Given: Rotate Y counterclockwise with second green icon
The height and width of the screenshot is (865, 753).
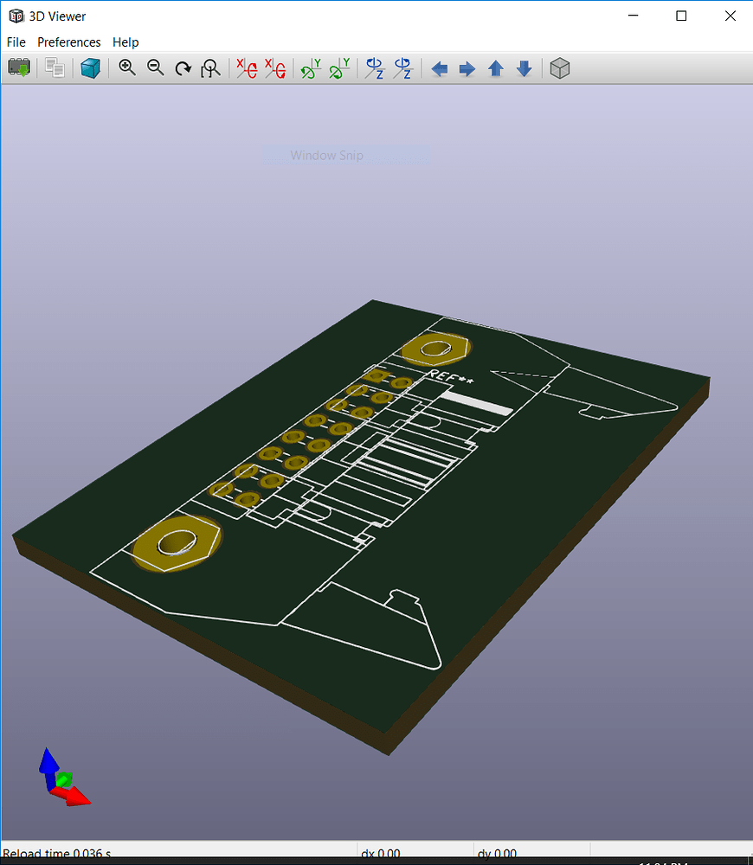Looking at the screenshot, I should pos(339,68).
